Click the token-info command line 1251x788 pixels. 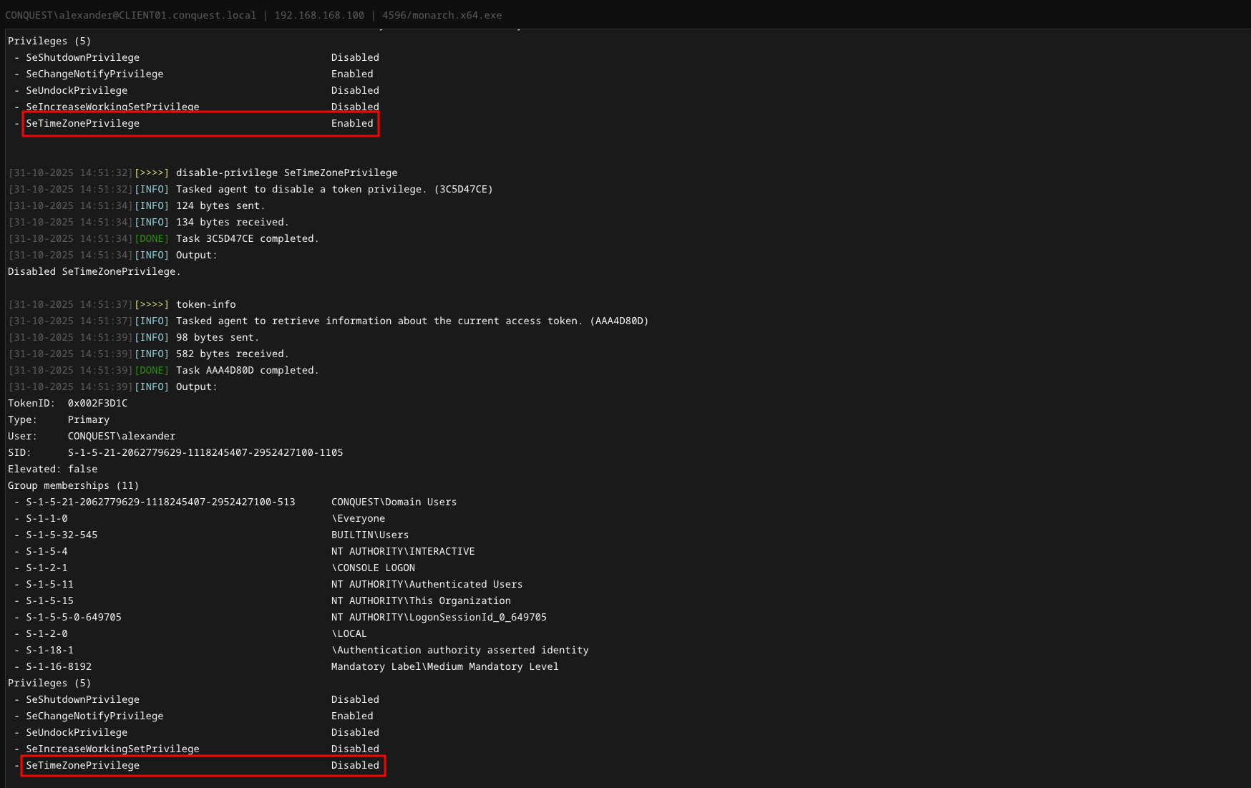pos(205,304)
